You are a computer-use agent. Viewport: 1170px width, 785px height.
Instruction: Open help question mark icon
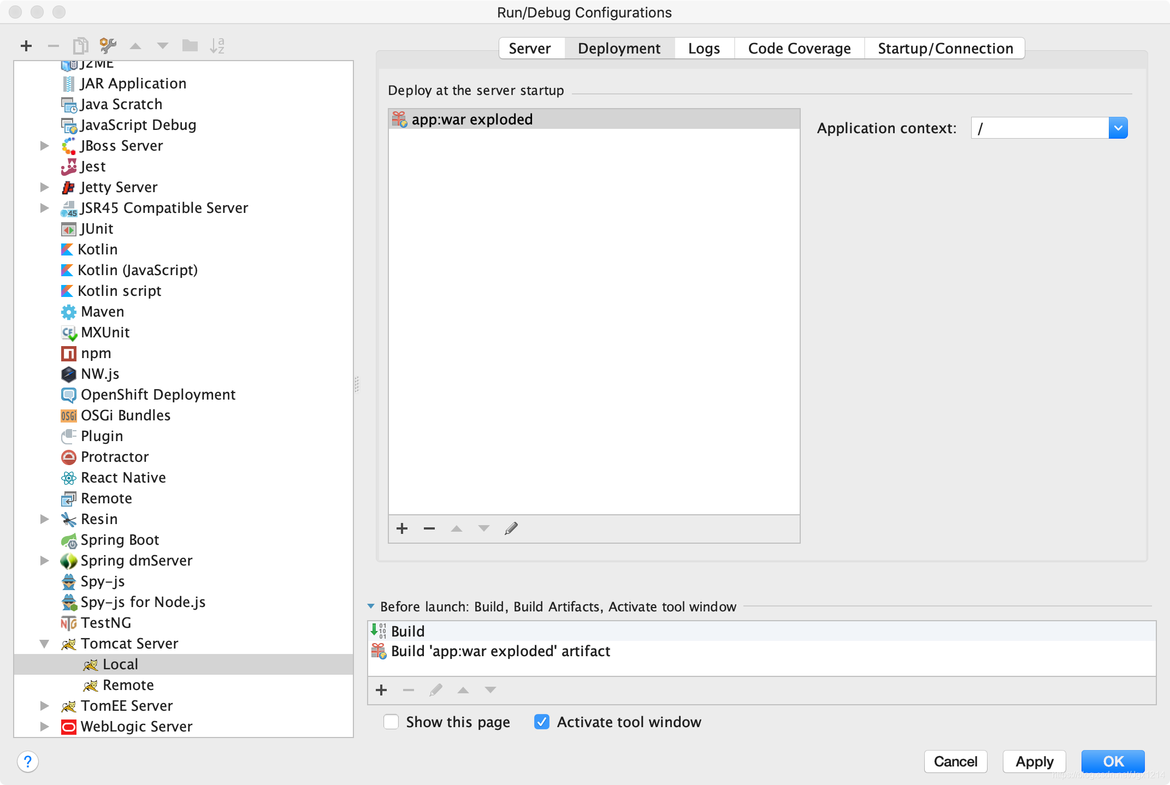point(28,762)
